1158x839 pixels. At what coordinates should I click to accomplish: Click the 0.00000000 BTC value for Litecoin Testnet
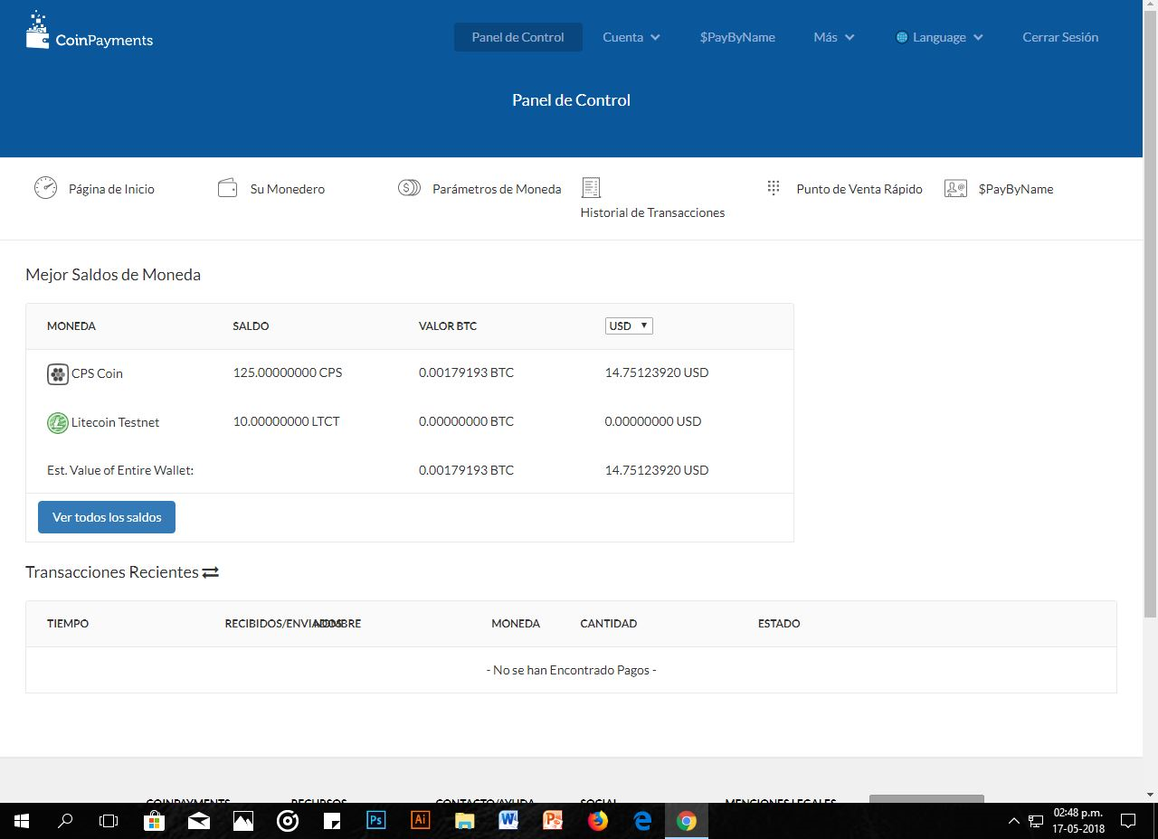(x=466, y=421)
